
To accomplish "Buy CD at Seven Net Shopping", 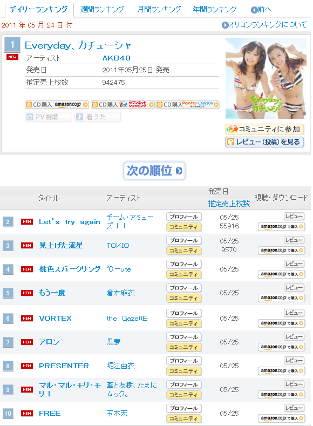I will [x=123, y=105].
